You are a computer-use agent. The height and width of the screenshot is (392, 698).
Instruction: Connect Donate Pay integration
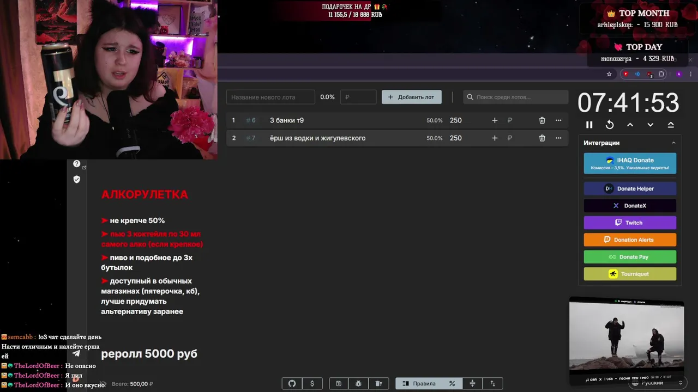pyautogui.click(x=630, y=257)
